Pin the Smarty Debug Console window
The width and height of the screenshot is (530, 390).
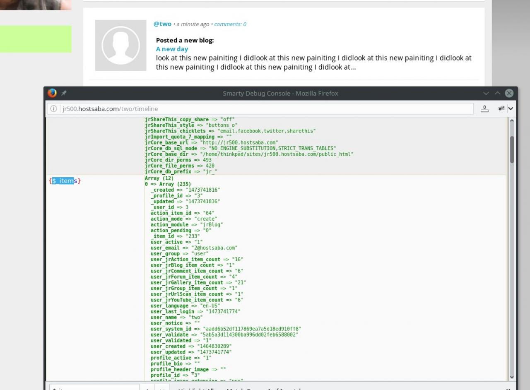coord(64,93)
